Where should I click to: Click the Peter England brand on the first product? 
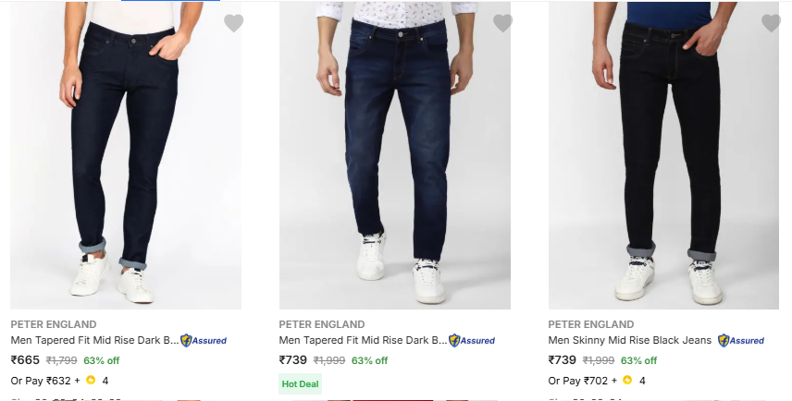click(54, 324)
